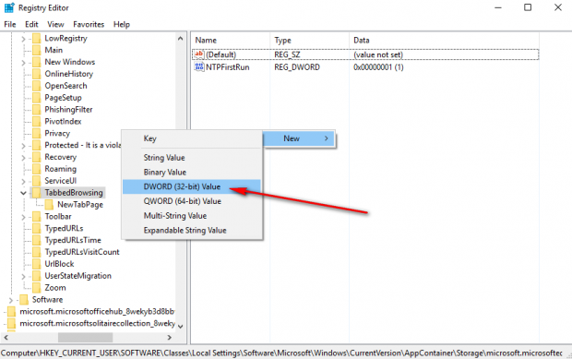572x359 pixels.
Task: Open the File menu
Action: (10, 24)
